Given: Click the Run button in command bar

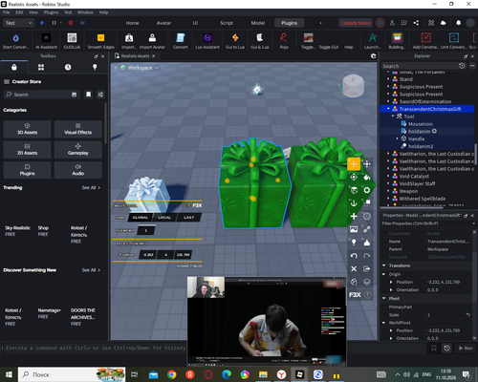Looking at the screenshot, I should point(466,349).
